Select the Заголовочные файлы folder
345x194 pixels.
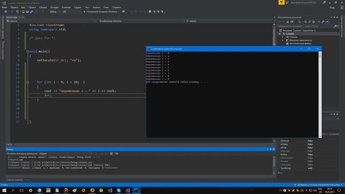pyautogui.click(x=300, y=44)
